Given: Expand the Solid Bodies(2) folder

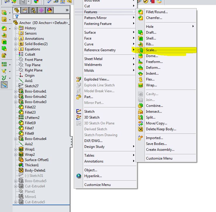Looking at the screenshot, I should (x=16, y=44).
